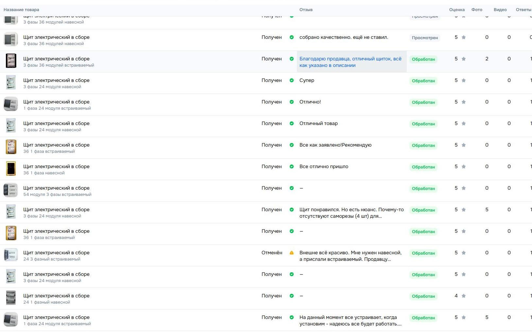The image size is (532, 332).
Task: Click the star icon in the 4-rated row
Action: (463, 296)
